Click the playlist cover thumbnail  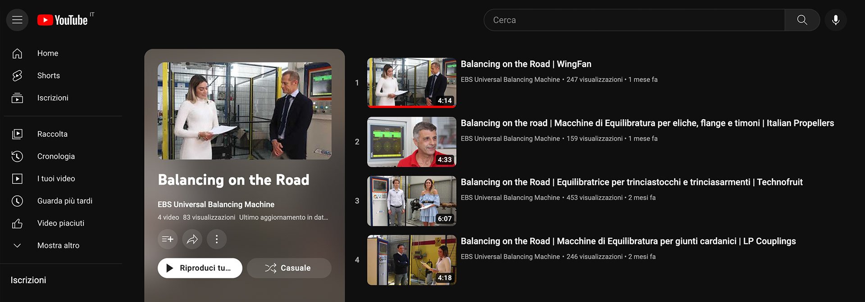pyautogui.click(x=245, y=111)
